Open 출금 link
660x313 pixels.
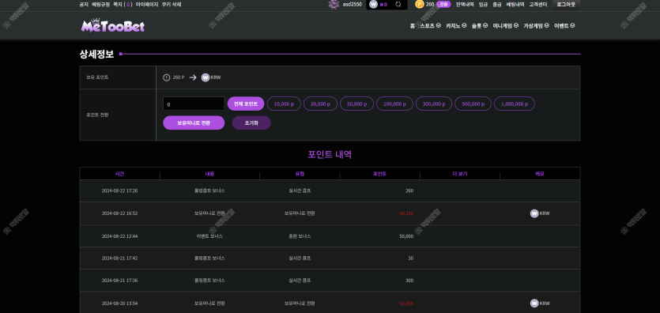coord(497,5)
